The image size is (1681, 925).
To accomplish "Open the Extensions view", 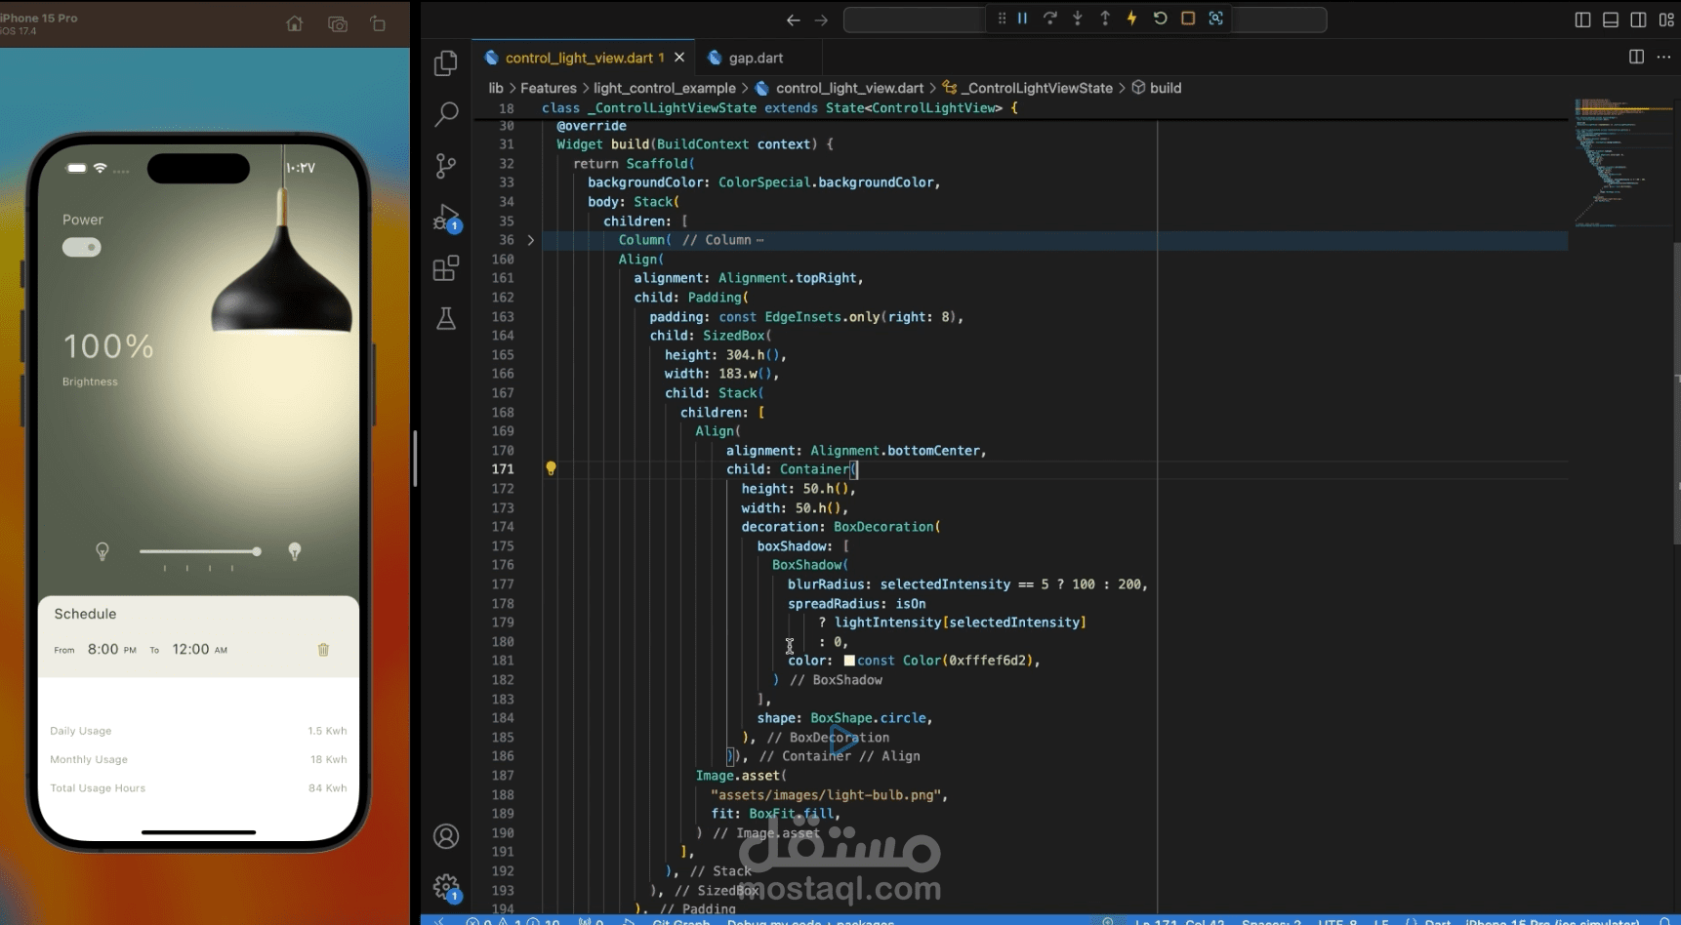I will pos(446,267).
